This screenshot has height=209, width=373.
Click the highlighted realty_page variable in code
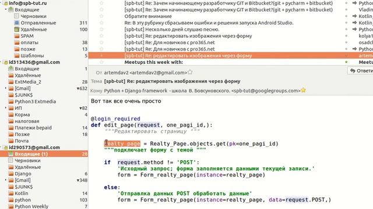[122, 143]
